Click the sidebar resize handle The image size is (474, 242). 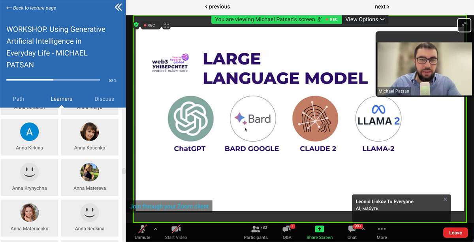tap(124, 171)
